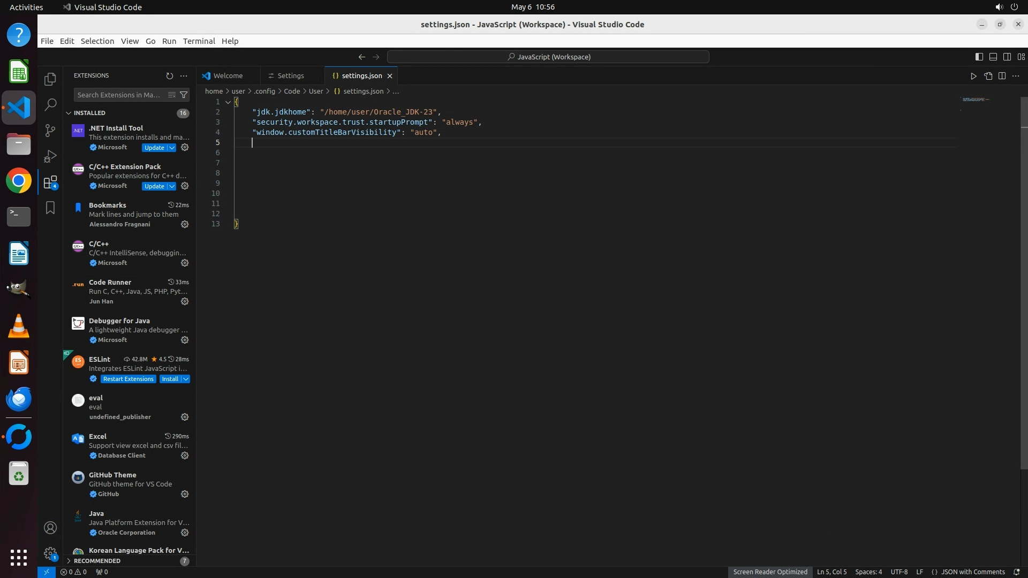Click Update button for .NET Install Tool
The height and width of the screenshot is (578, 1028).
coord(154,148)
